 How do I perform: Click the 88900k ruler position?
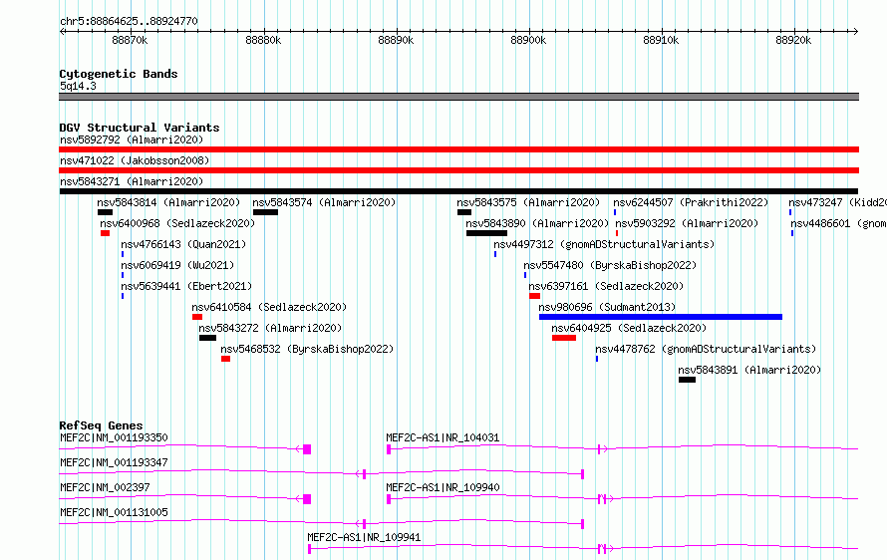pyautogui.click(x=528, y=40)
